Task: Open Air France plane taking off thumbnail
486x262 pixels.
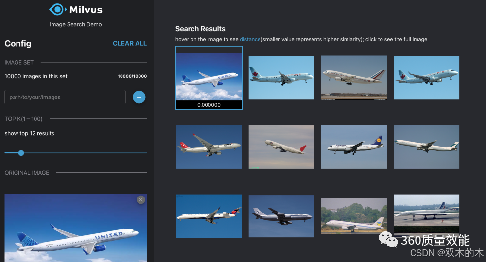Action: tap(354, 78)
